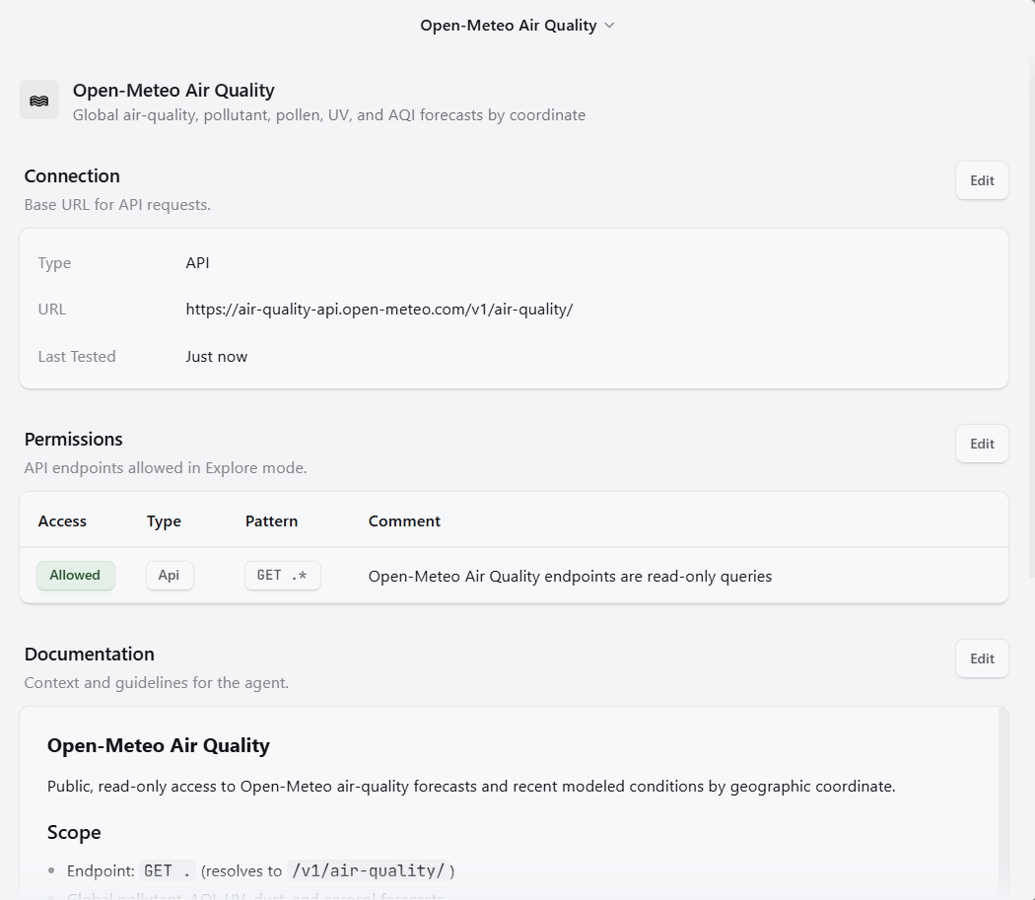Click 'API endpoints allowed in Explore mode' text
Image resolution: width=1035 pixels, height=900 pixels.
166,467
